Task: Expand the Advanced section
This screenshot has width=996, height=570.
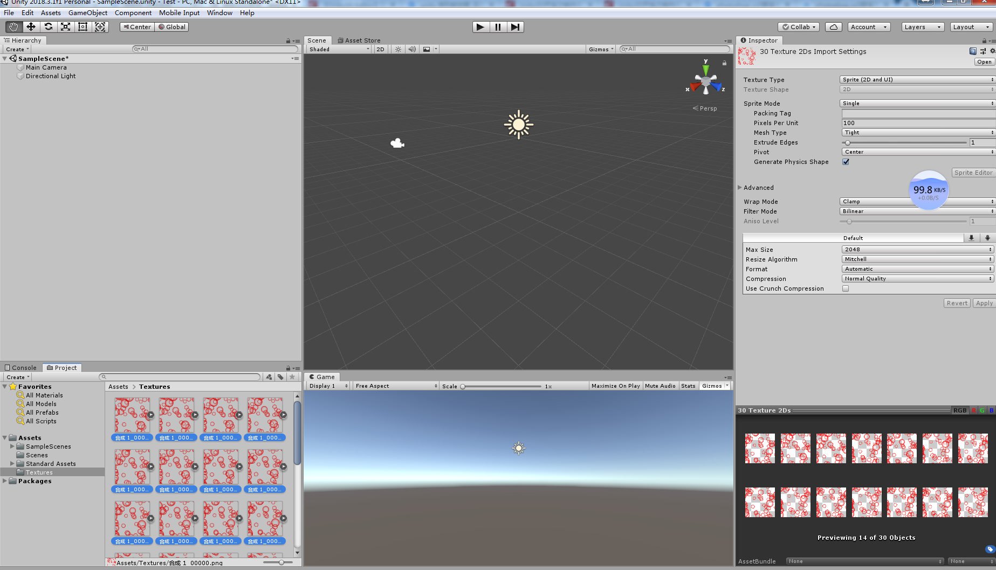Action: tap(740, 188)
